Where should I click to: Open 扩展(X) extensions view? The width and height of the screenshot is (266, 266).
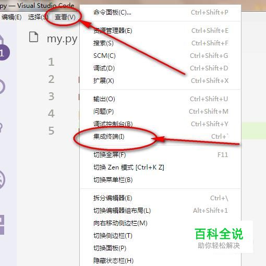pos(160,81)
